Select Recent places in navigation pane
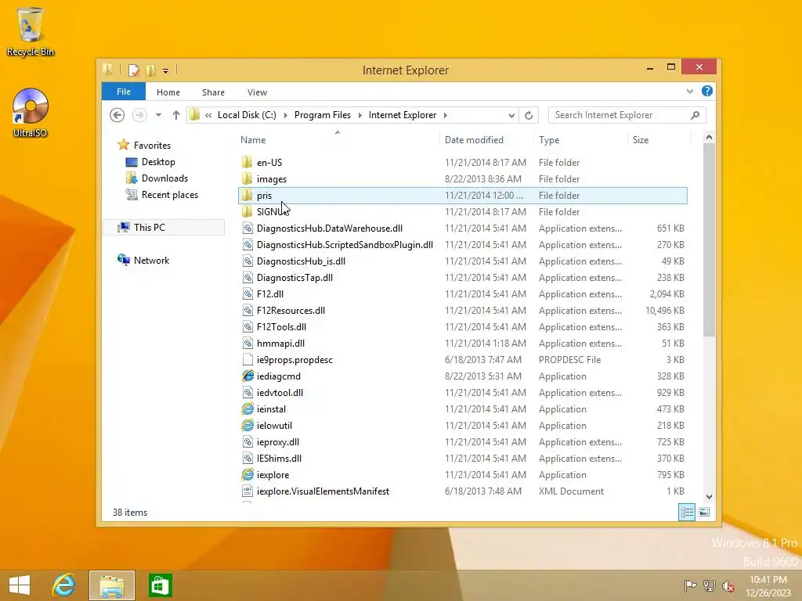 [x=170, y=194]
